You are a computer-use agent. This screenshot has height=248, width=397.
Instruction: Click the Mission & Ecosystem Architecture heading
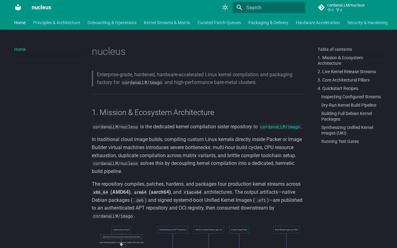coord(153,112)
